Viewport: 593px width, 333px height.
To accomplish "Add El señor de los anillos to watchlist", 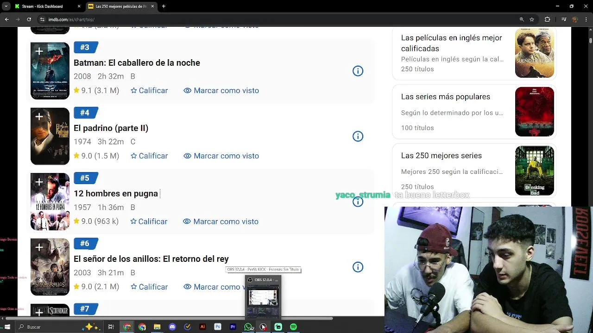I will coord(39,247).
